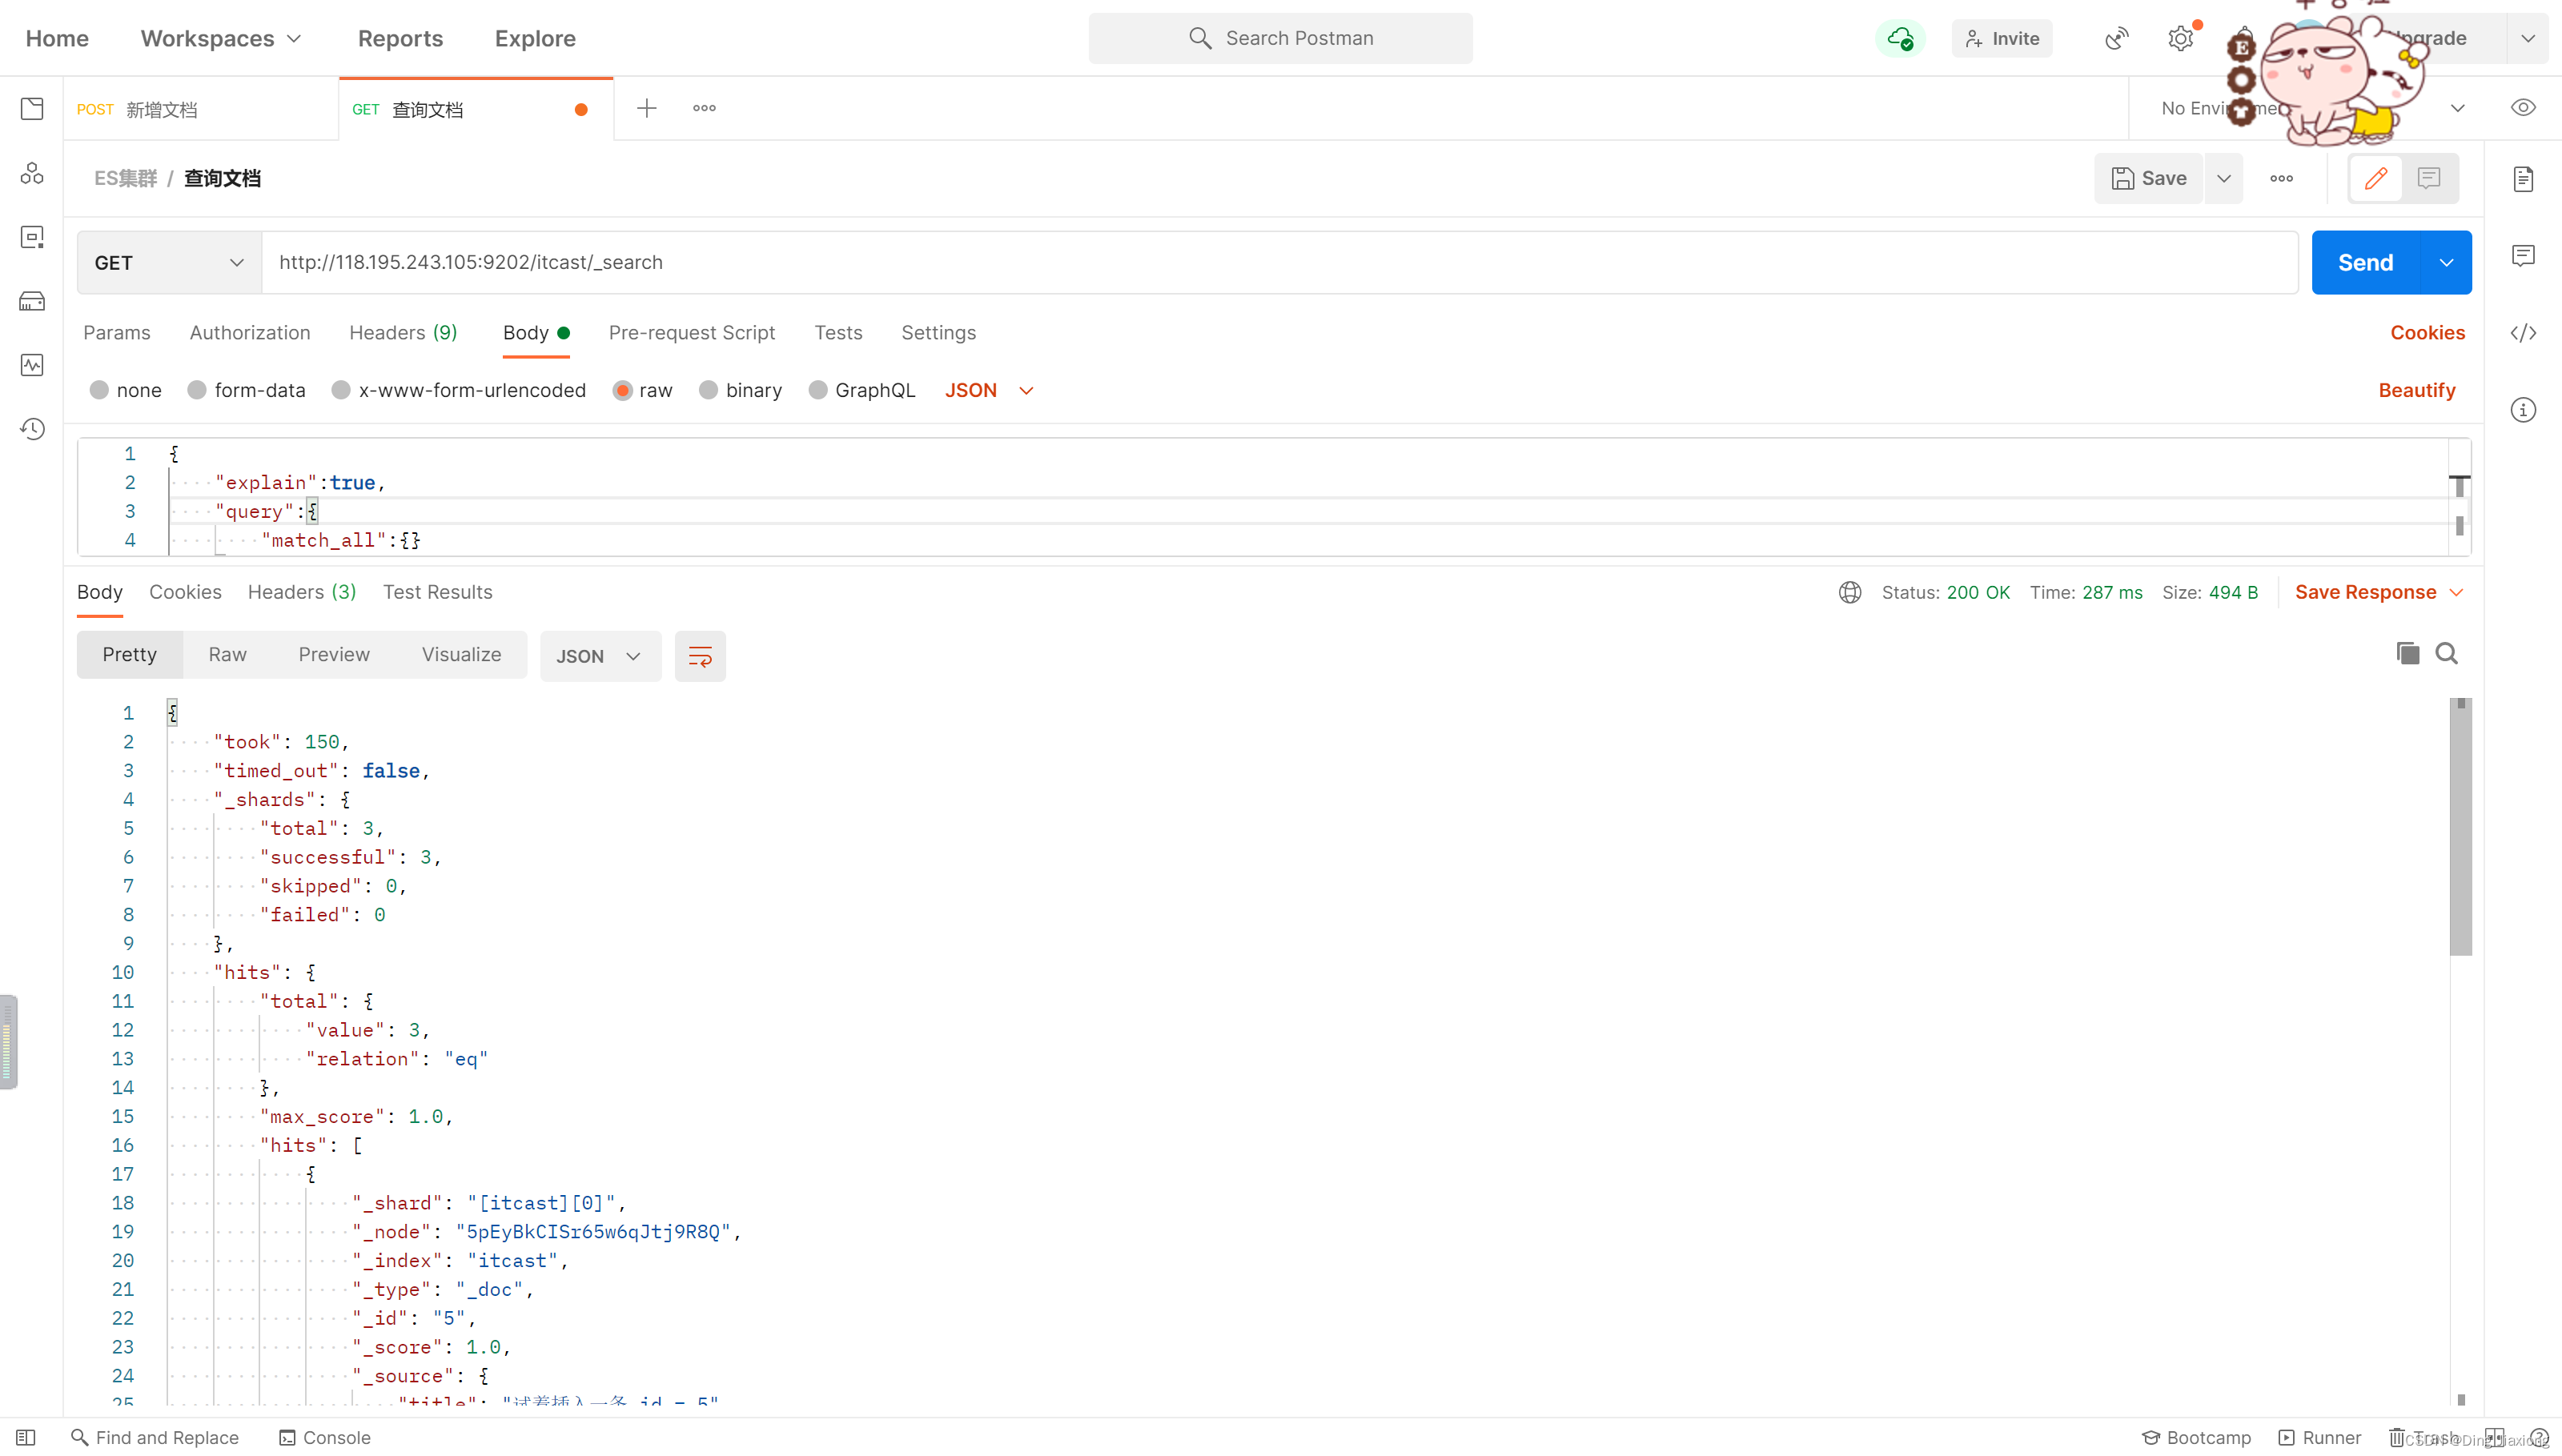2562x1456 pixels.
Task: Open tab options three-dots menu
Action: tap(704, 108)
